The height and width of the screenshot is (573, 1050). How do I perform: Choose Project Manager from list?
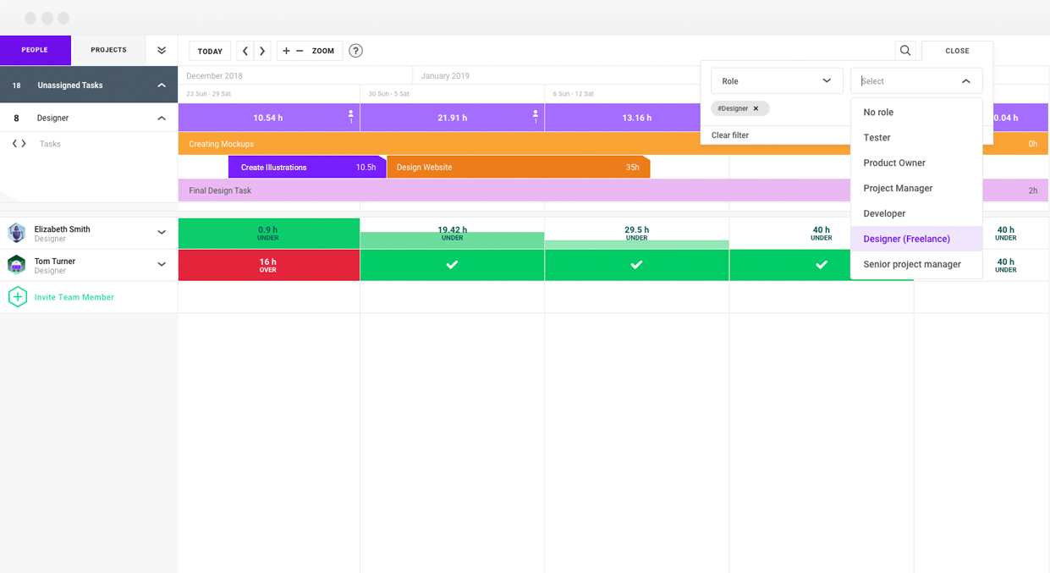click(x=916, y=189)
